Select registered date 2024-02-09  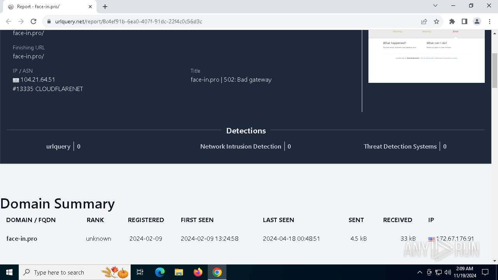[146, 238]
